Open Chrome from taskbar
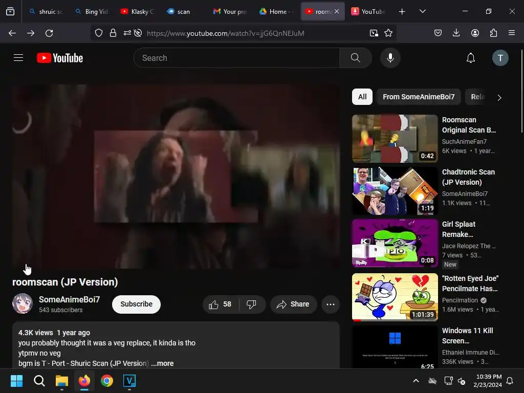524x393 pixels. click(x=107, y=381)
